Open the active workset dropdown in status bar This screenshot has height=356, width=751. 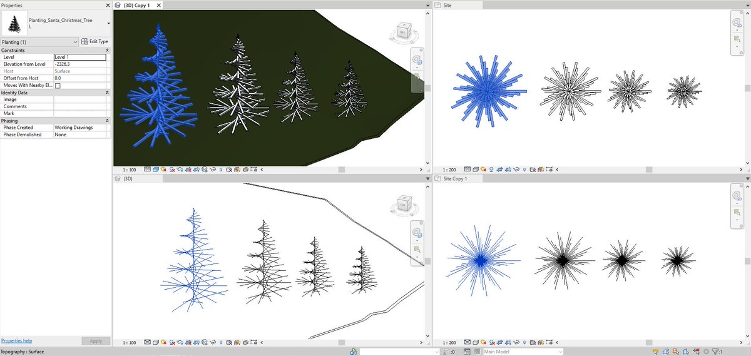click(x=437, y=352)
